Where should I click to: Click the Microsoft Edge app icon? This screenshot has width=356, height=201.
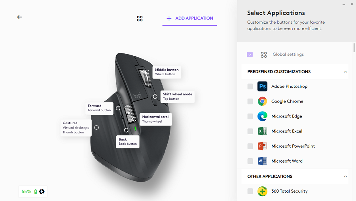tap(262, 116)
